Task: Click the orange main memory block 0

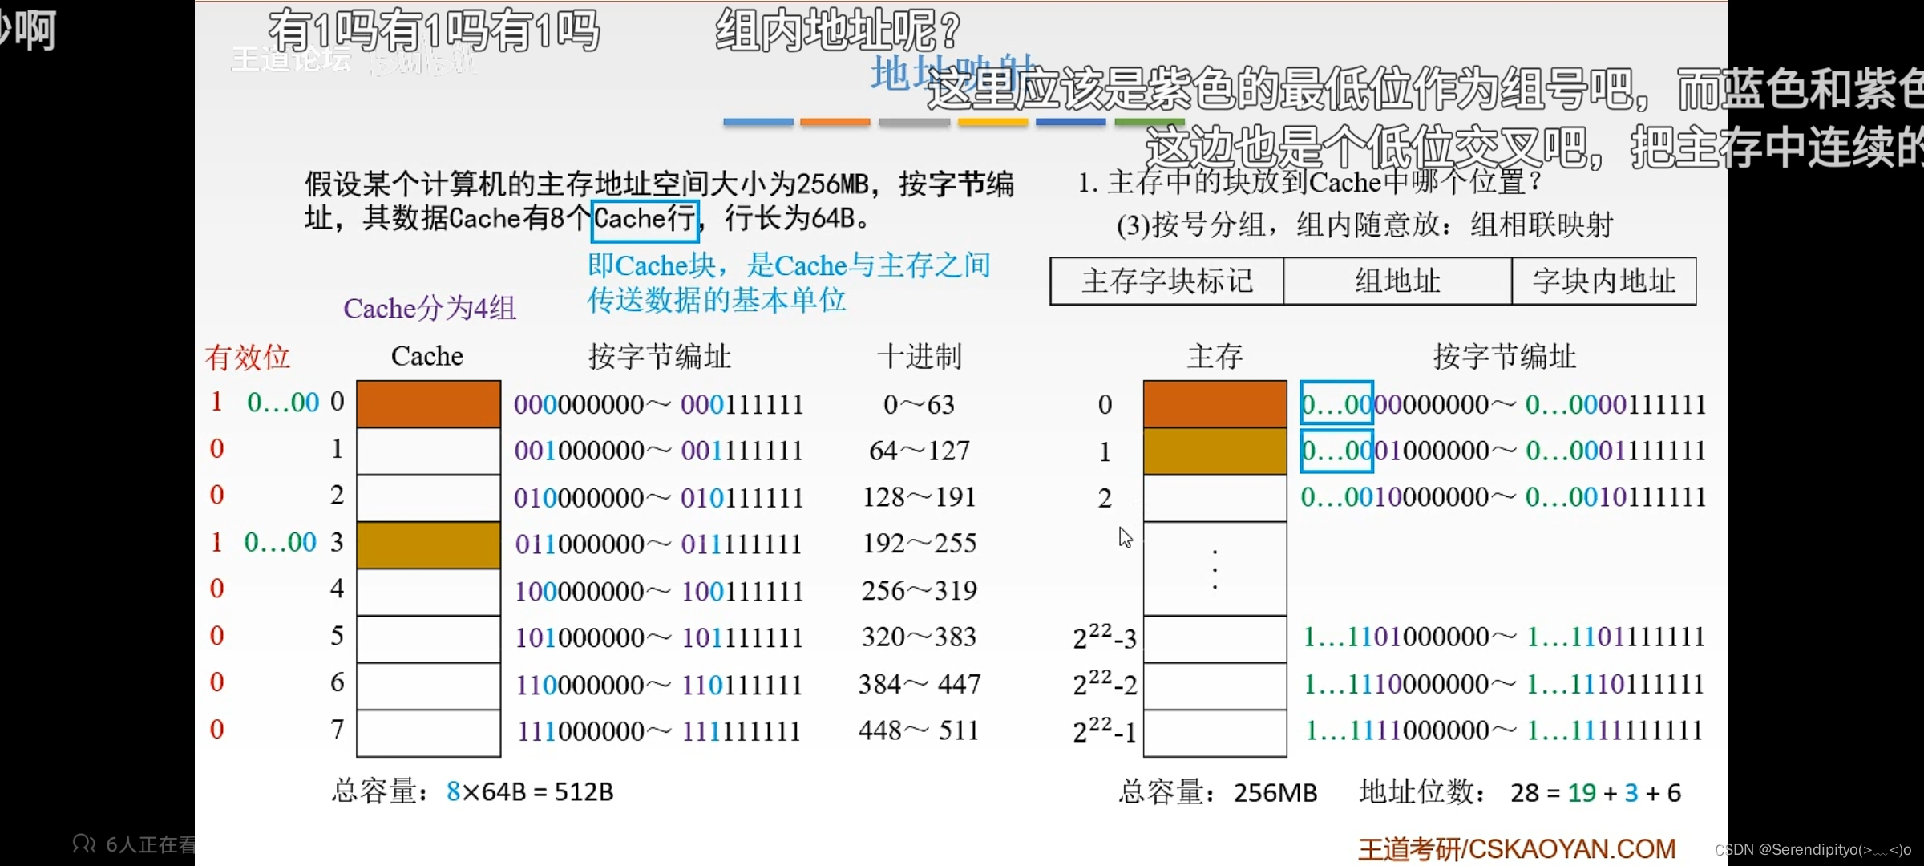Action: pos(1215,404)
